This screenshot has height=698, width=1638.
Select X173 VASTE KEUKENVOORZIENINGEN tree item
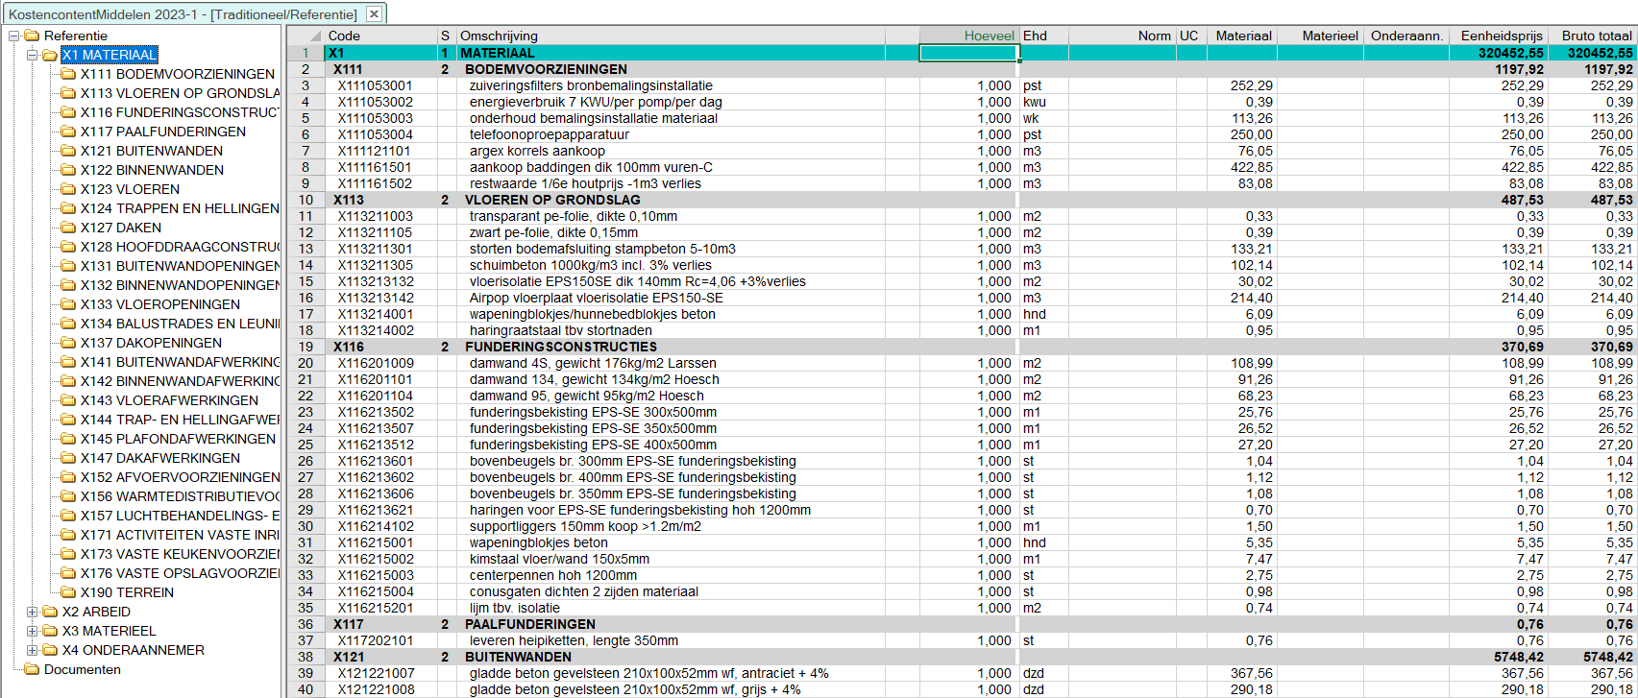pos(181,554)
